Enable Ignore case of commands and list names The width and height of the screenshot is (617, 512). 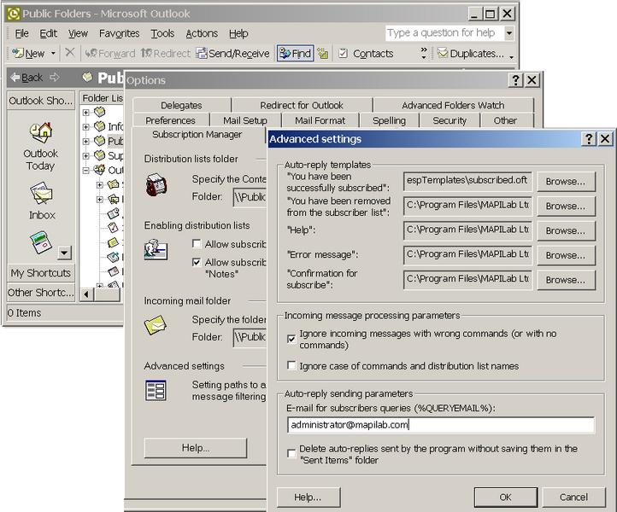click(291, 366)
